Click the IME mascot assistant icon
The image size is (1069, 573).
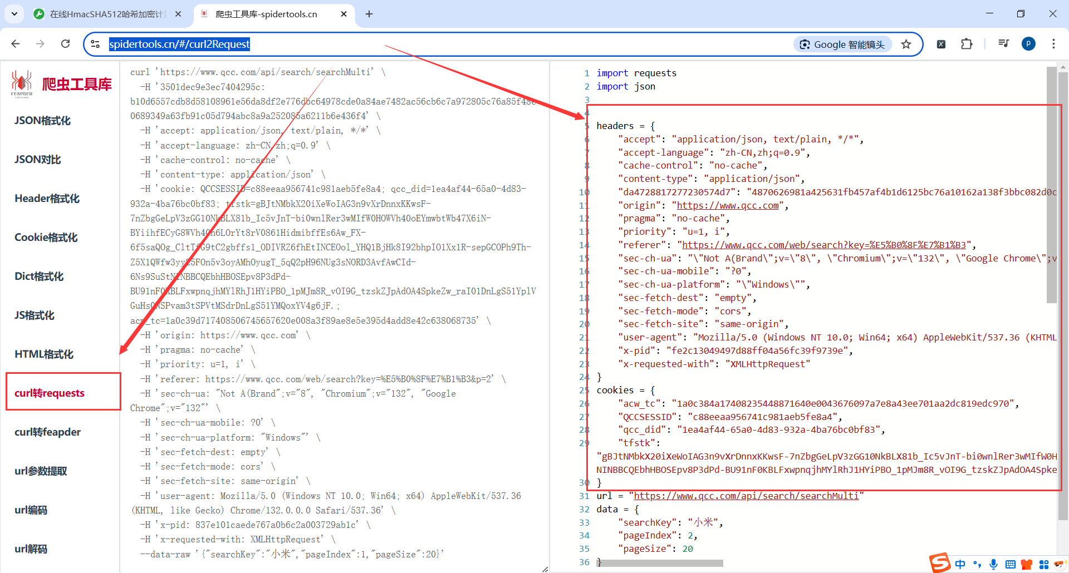pos(1060,565)
